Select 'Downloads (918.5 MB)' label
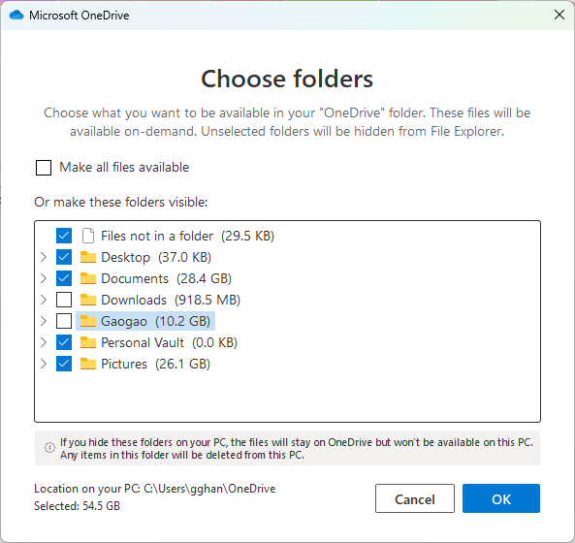Viewport: 575px width, 543px height. pos(171,300)
